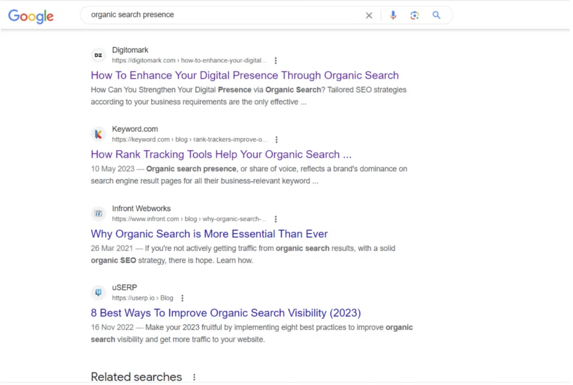573x385 pixels.
Task: Open the three-dot menu for the Digitomark result
Action: click(276, 60)
